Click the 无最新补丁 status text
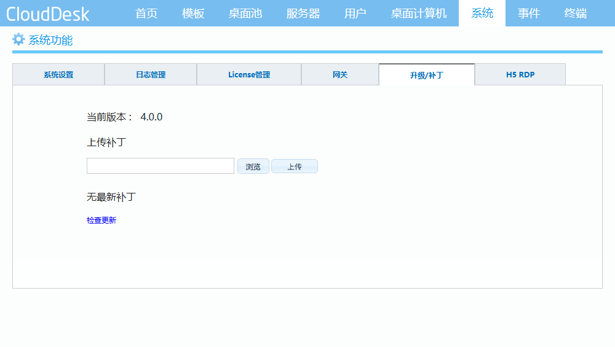The image size is (615, 347). point(111,197)
